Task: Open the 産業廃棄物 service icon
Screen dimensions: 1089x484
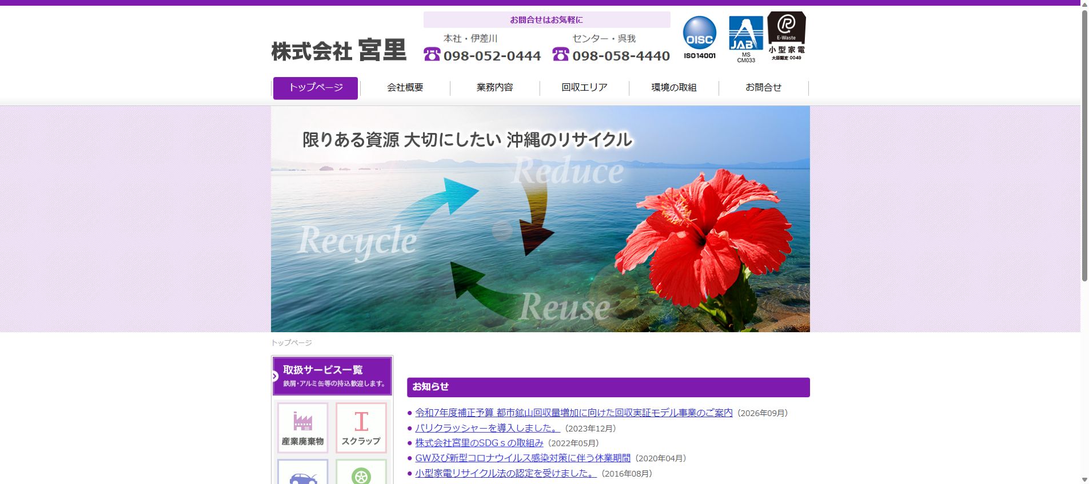Action: (302, 428)
